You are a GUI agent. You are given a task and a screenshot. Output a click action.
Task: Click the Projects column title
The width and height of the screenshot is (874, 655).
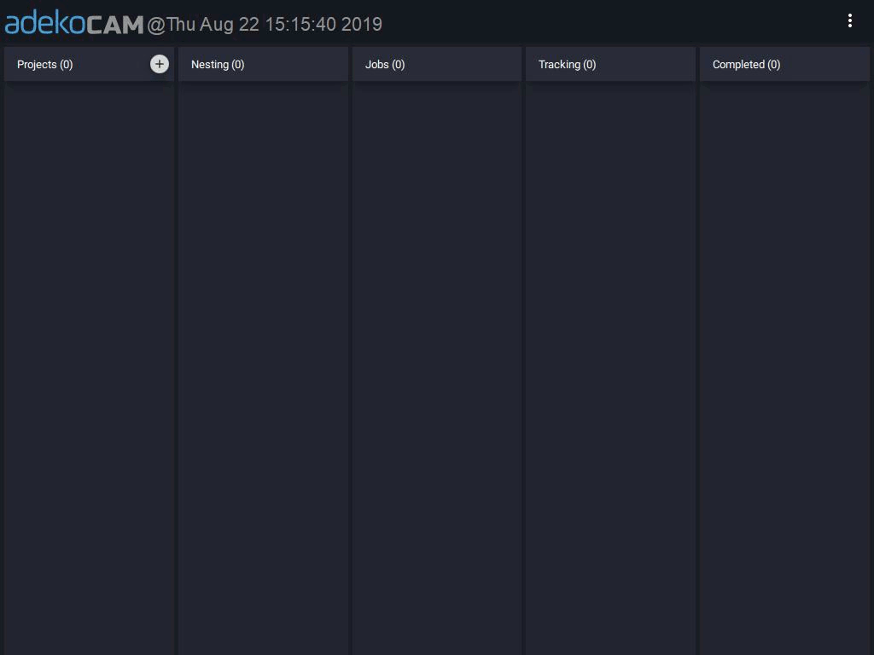(37, 65)
